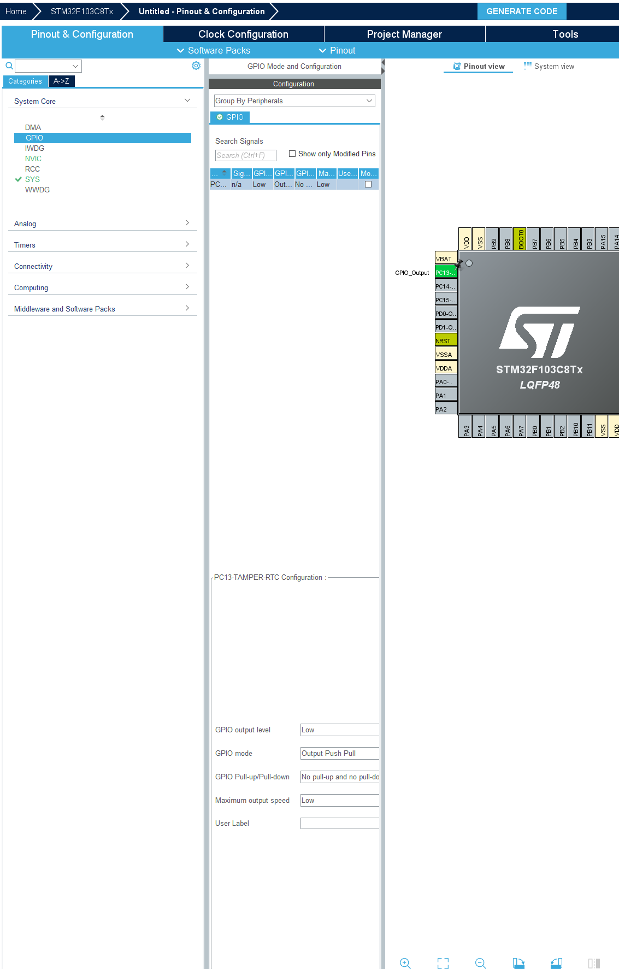
Task: Click the Search Signals input field
Action: [246, 155]
